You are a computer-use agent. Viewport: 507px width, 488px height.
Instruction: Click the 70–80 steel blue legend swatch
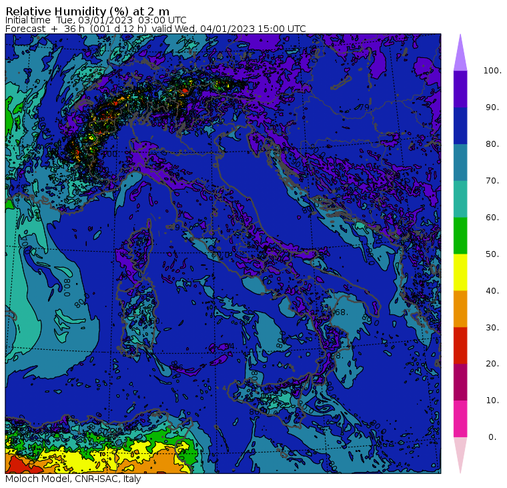click(x=460, y=162)
